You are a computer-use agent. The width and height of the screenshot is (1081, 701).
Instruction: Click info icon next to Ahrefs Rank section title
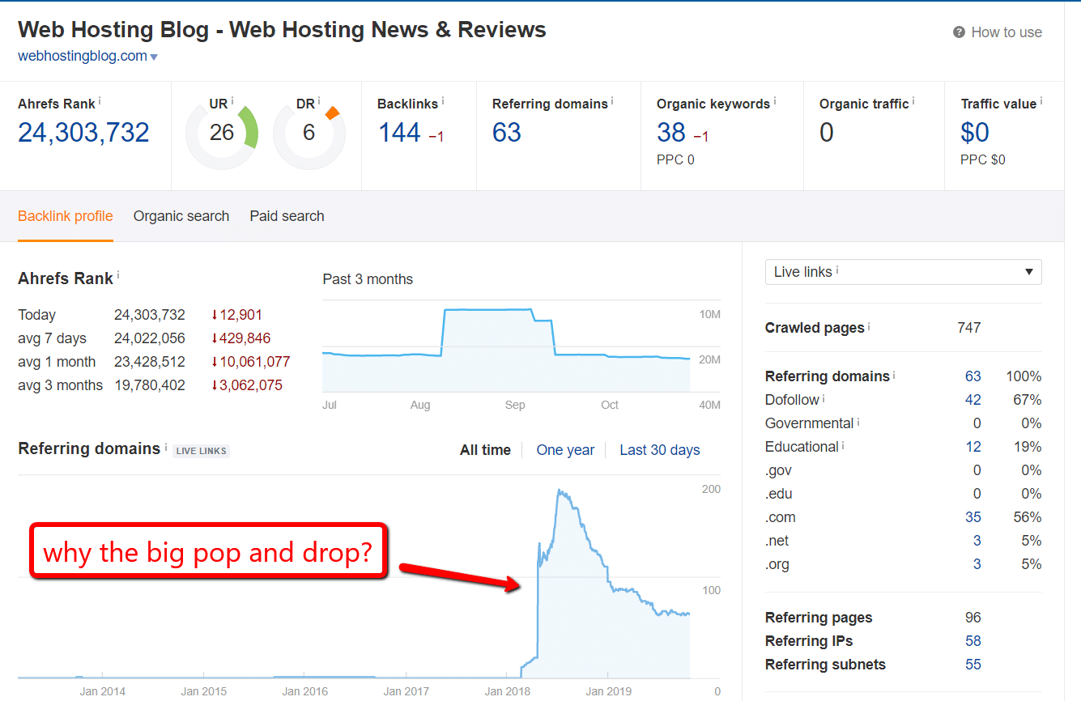click(118, 275)
